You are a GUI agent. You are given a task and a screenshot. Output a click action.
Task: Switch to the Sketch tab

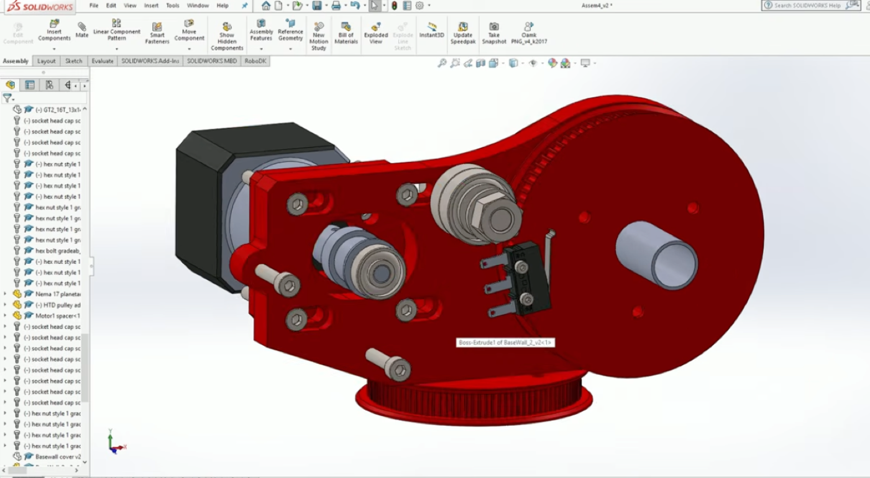(x=74, y=61)
